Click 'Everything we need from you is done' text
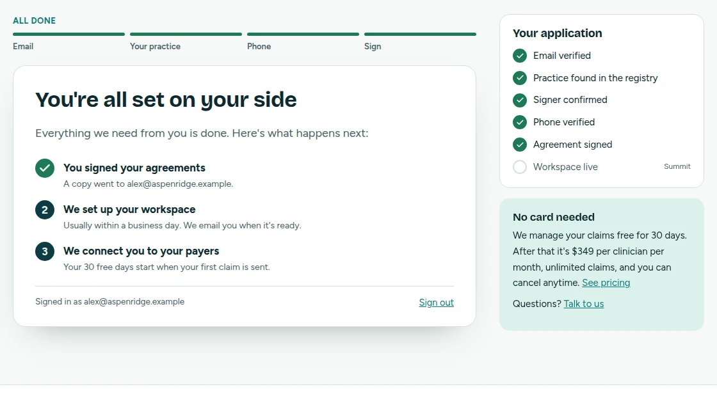Image resolution: width=717 pixels, height=403 pixels. [x=202, y=134]
